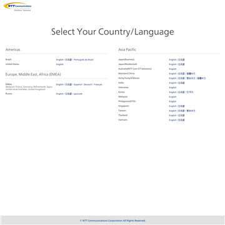Select Japanese for Japan (Residential)
The image size is (225, 225).
[x=181, y=64]
